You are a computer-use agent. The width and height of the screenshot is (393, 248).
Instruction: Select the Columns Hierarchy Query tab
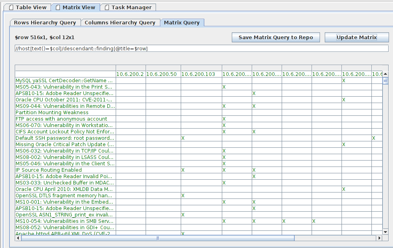[x=120, y=23]
